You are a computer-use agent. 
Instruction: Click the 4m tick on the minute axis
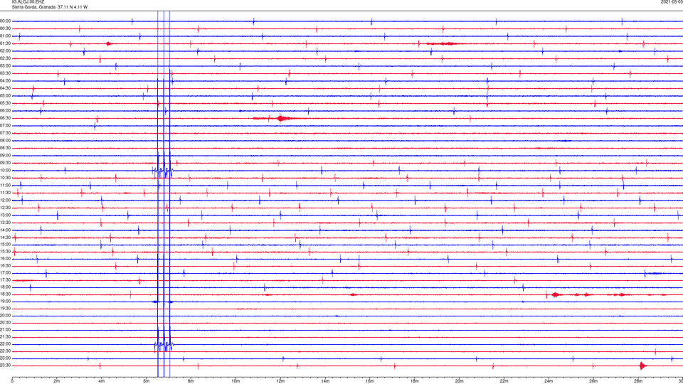[102, 381]
